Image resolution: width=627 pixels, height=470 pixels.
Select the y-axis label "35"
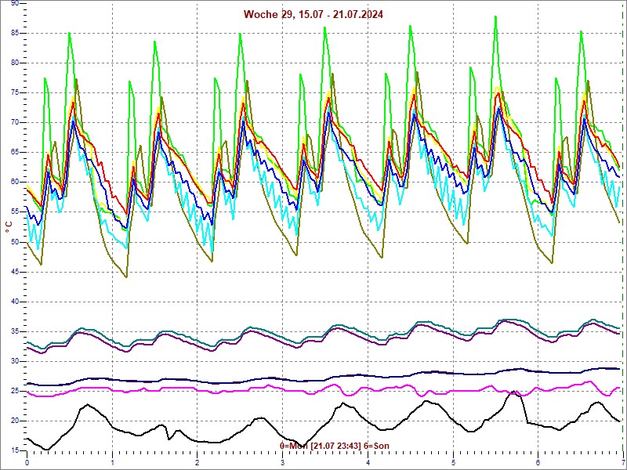[14, 331]
